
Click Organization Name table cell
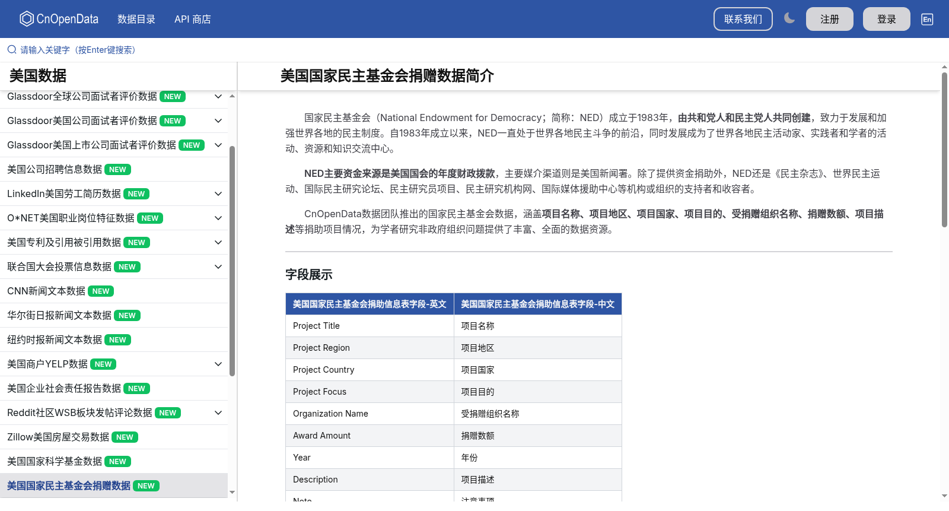tap(370, 414)
